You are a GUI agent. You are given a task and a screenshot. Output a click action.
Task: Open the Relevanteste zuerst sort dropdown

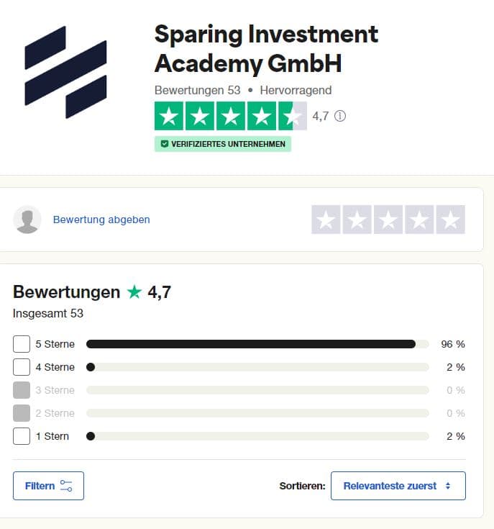(398, 486)
